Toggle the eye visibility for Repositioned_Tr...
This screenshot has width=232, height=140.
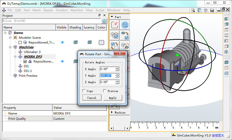tap(62, 42)
